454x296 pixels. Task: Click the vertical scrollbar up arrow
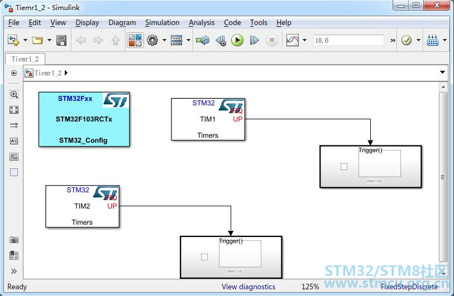click(443, 87)
